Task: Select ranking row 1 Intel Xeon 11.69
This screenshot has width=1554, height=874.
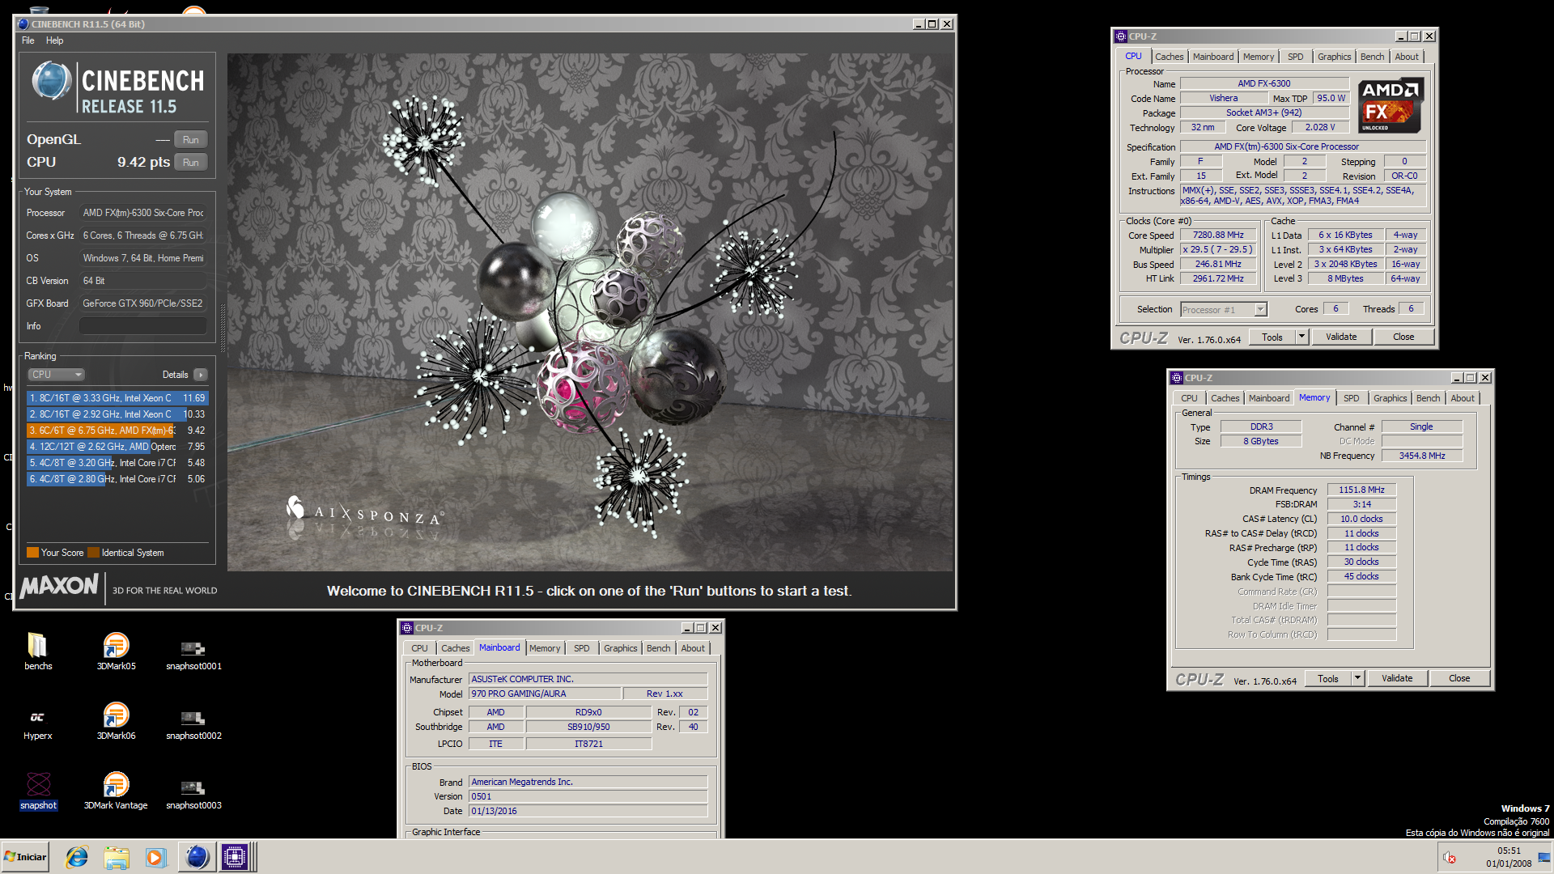Action: (x=117, y=398)
